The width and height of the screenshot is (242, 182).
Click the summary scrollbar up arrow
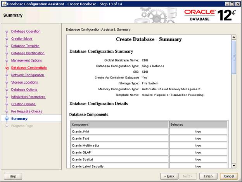(x=233, y=38)
